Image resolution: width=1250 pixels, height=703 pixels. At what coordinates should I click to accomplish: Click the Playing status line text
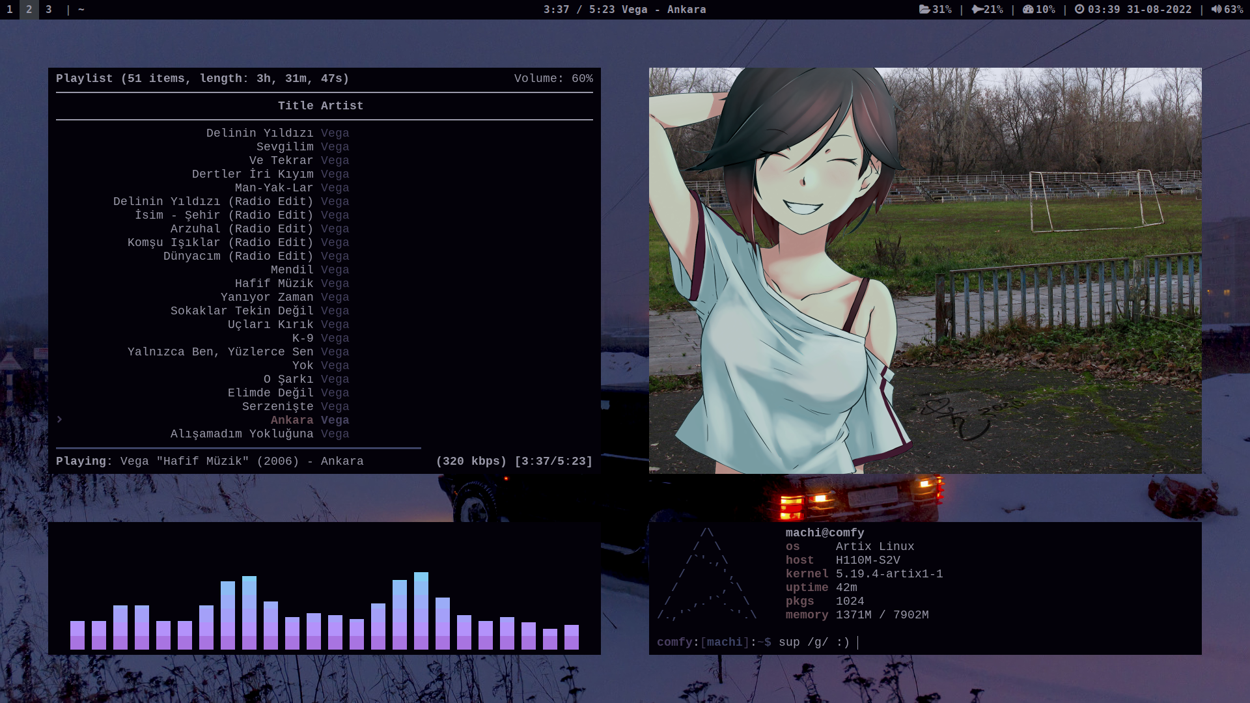click(x=210, y=461)
